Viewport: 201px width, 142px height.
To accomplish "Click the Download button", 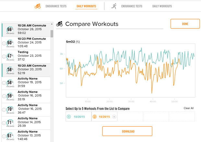I will point(127,131).
